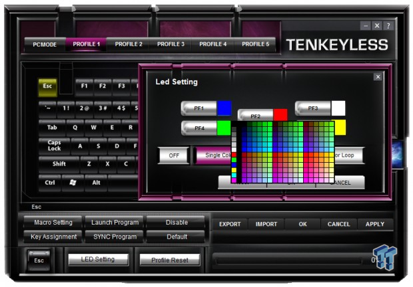The width and height of the screenshot is (413, 287).
Task: Enable Single Color lighting mode
Action: [x=213, y=155]
